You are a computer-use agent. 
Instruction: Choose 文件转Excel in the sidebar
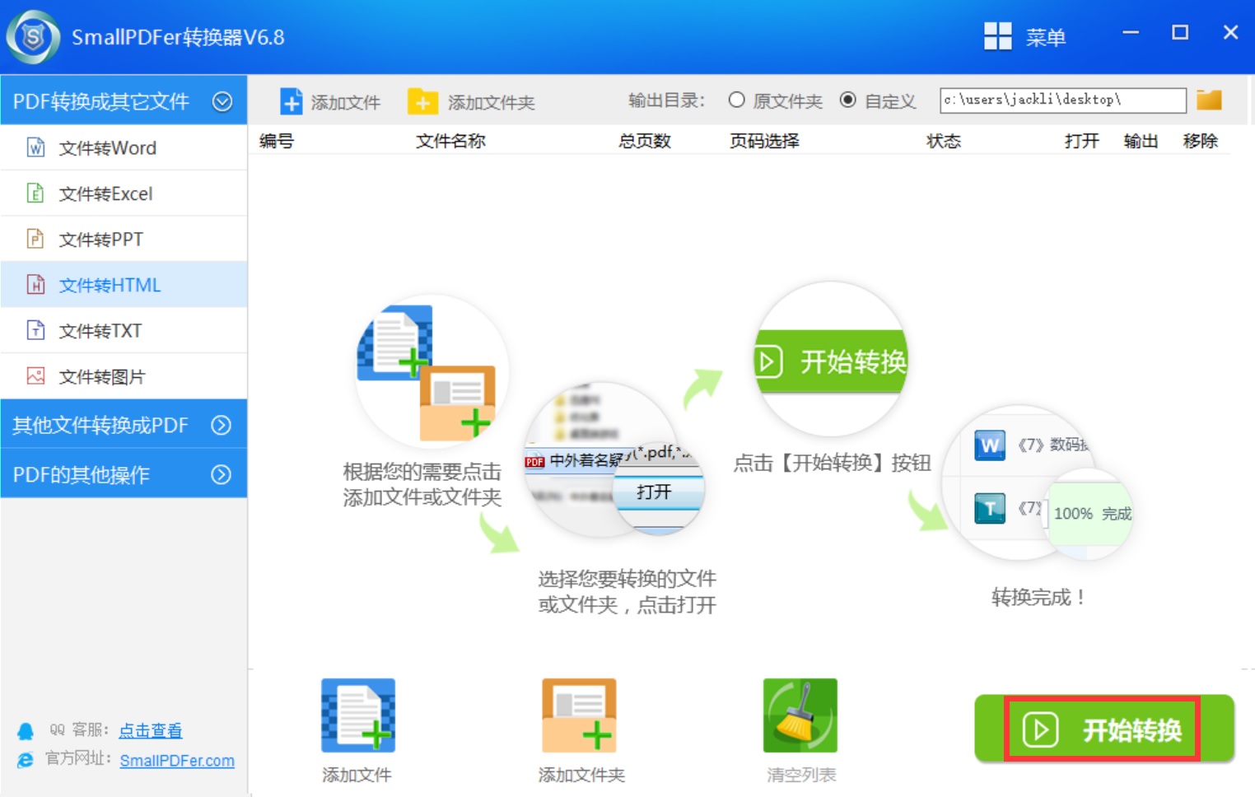tap(124, 193)
